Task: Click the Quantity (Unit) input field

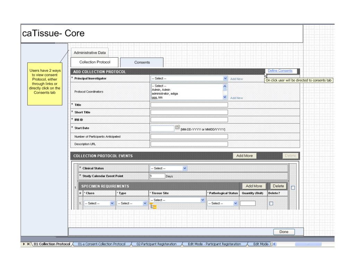Action: 248,203
